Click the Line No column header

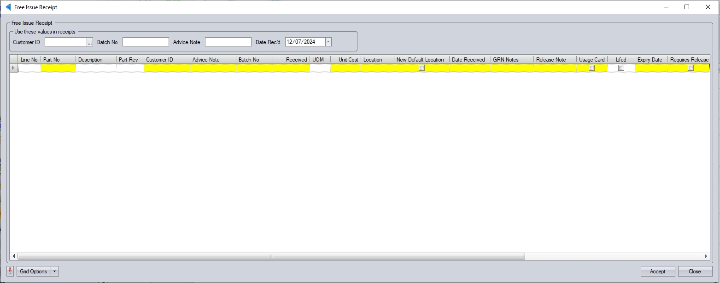29,60
